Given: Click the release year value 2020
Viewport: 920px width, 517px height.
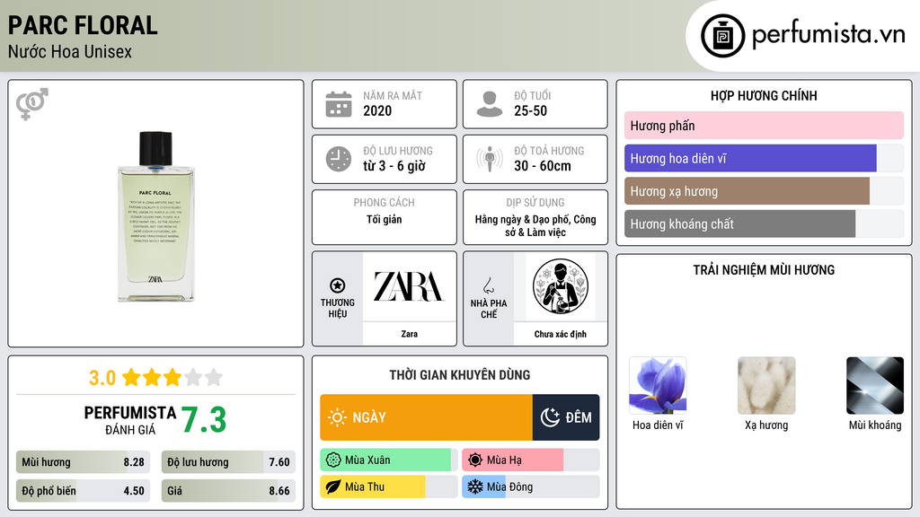Looking at the screenshot, I should click(x=377, y=110).
